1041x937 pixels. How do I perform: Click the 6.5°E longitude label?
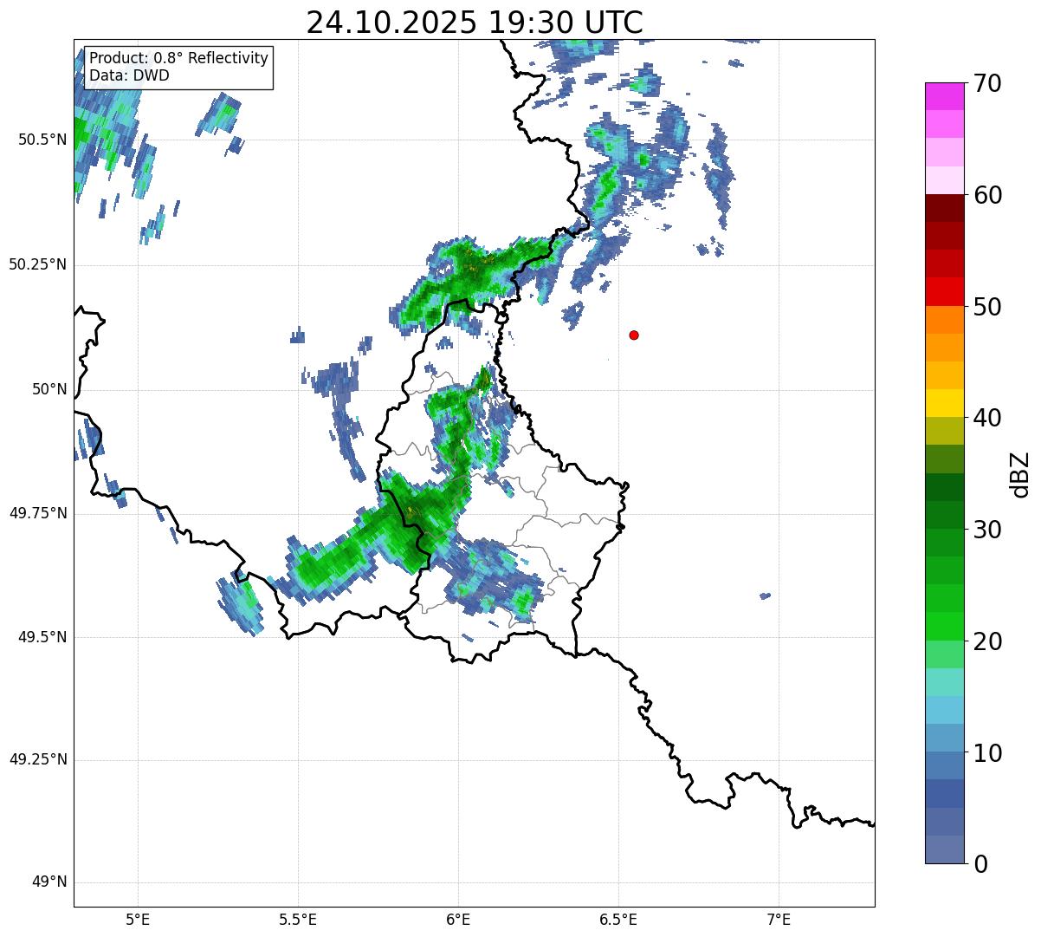point(618,920)
